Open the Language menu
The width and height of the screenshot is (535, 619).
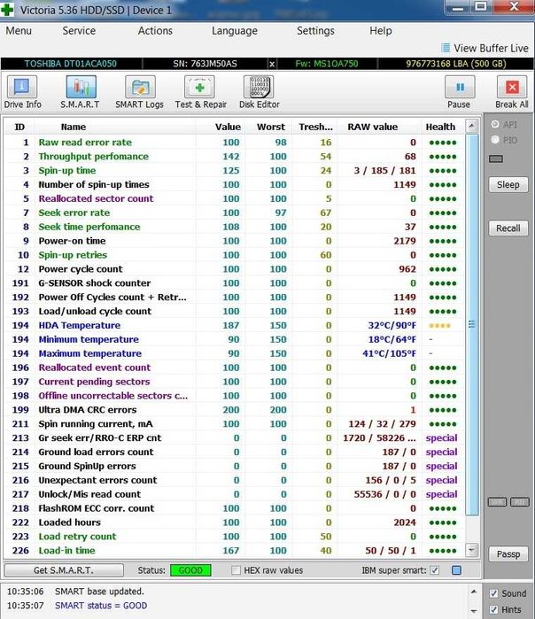coord(235,31)
